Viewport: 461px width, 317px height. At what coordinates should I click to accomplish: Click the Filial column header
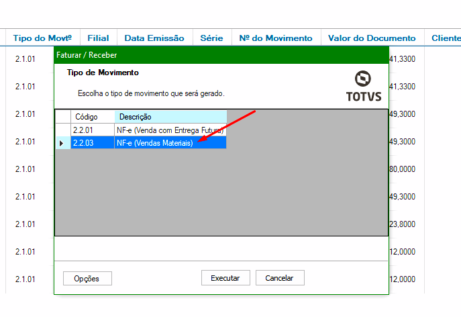98,38
